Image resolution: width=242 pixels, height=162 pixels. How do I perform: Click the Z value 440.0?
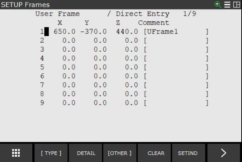pyautogui.click(x=127, y=32)
